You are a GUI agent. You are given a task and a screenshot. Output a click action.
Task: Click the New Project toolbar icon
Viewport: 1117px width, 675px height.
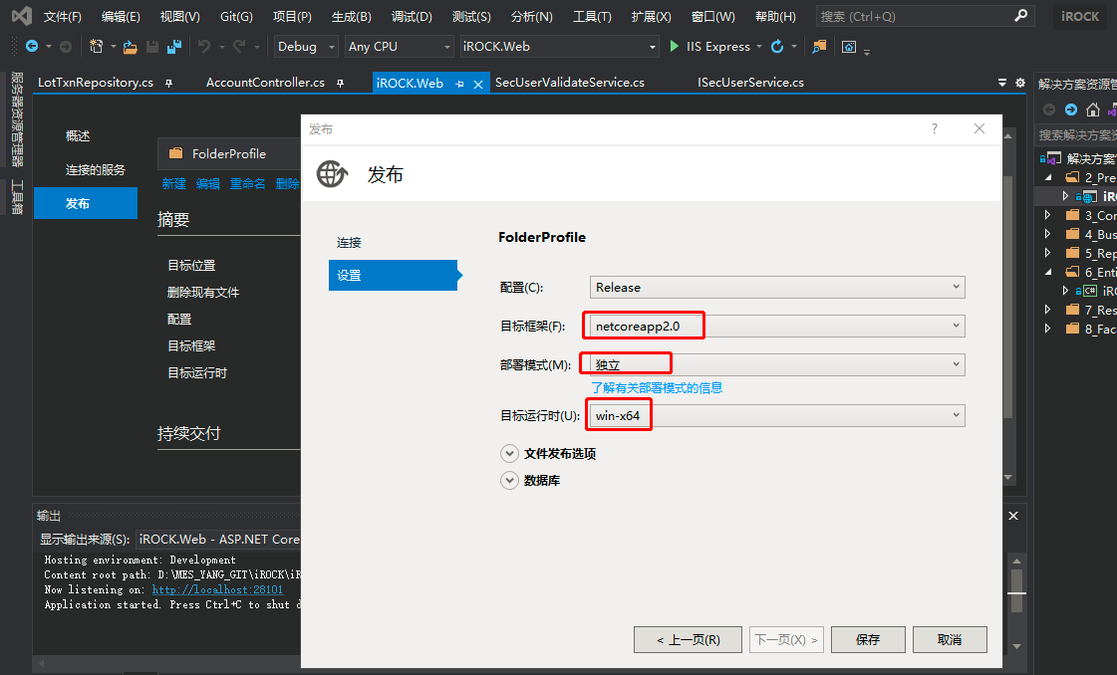point(97,46)
